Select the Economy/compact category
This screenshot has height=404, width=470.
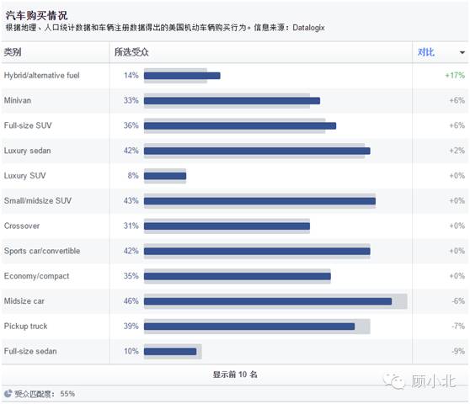(x=36, y=276)
